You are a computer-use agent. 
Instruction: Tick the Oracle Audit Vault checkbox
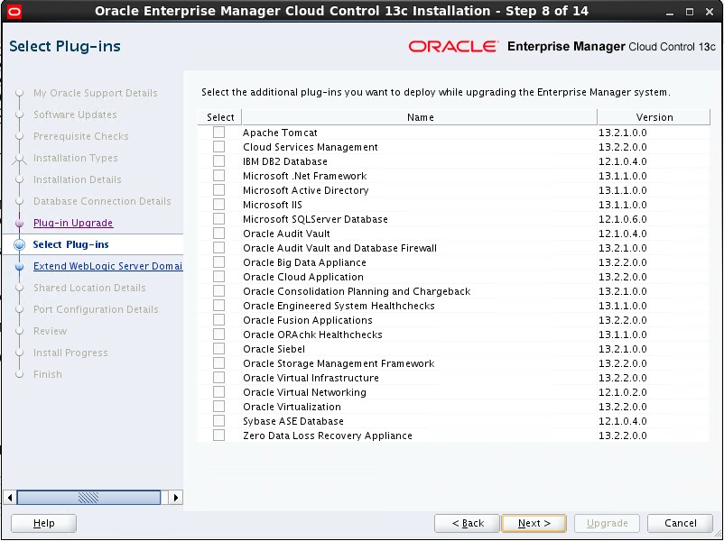point(218,234)
